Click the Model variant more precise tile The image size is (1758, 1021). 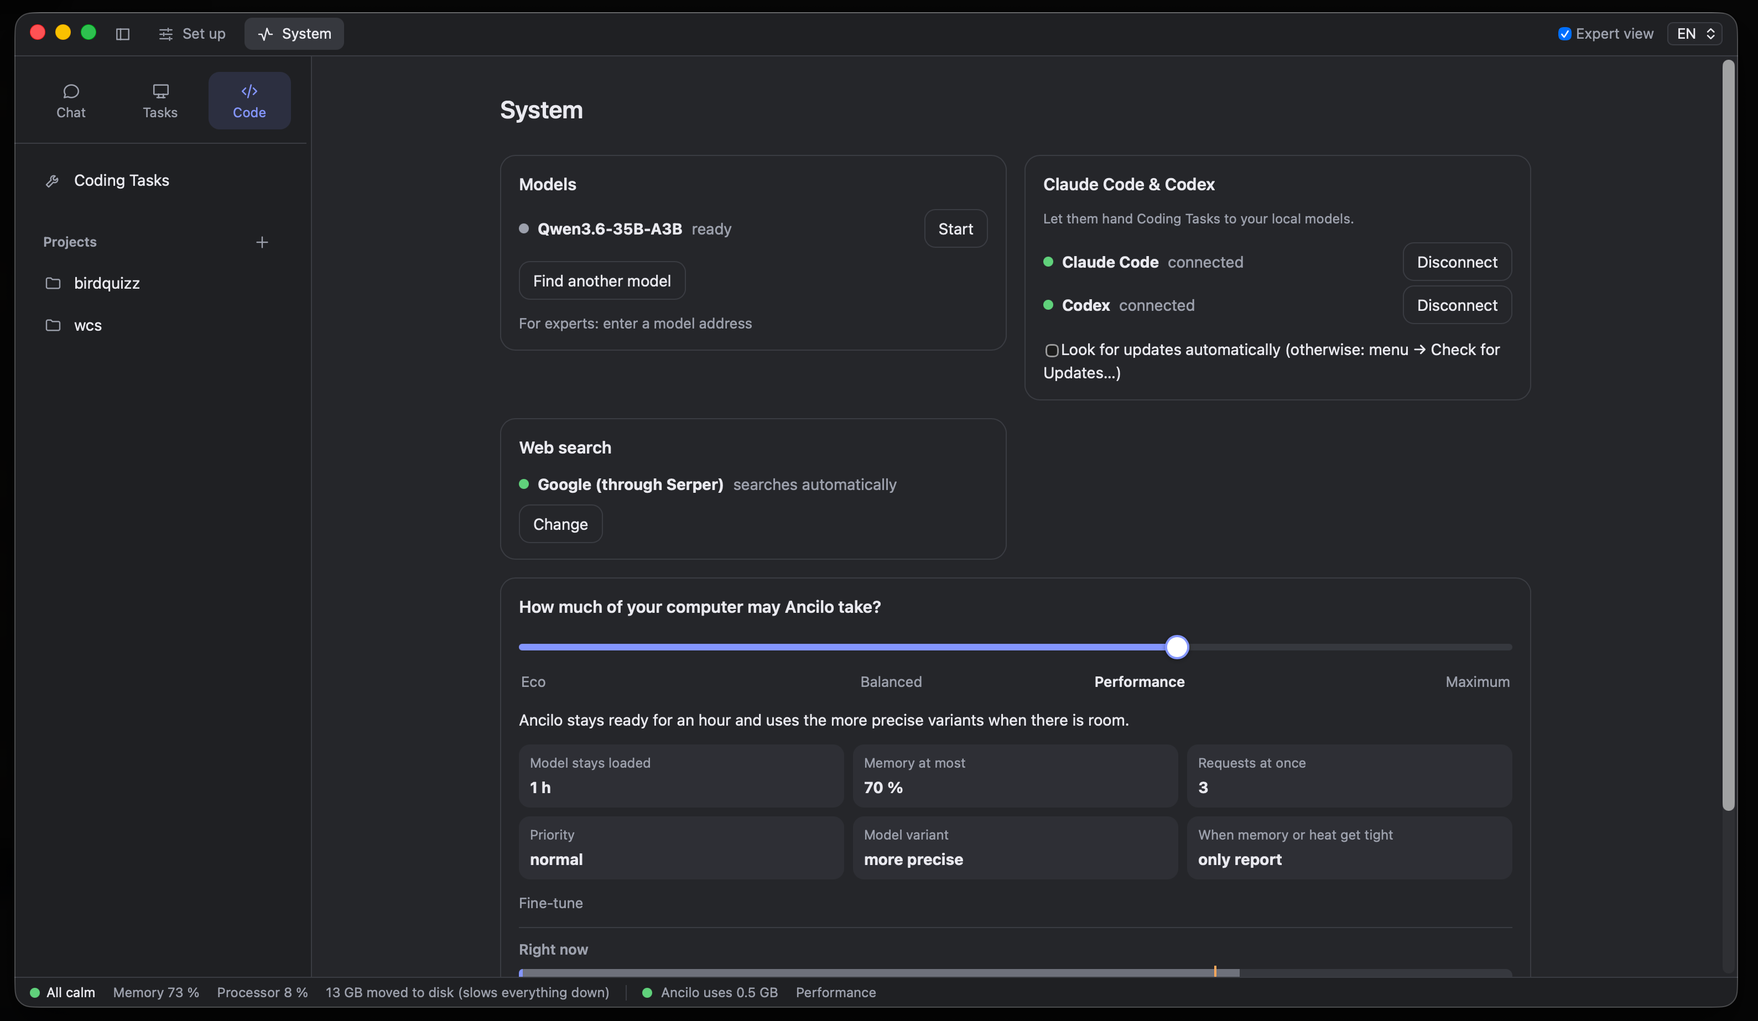[1015, 848]
